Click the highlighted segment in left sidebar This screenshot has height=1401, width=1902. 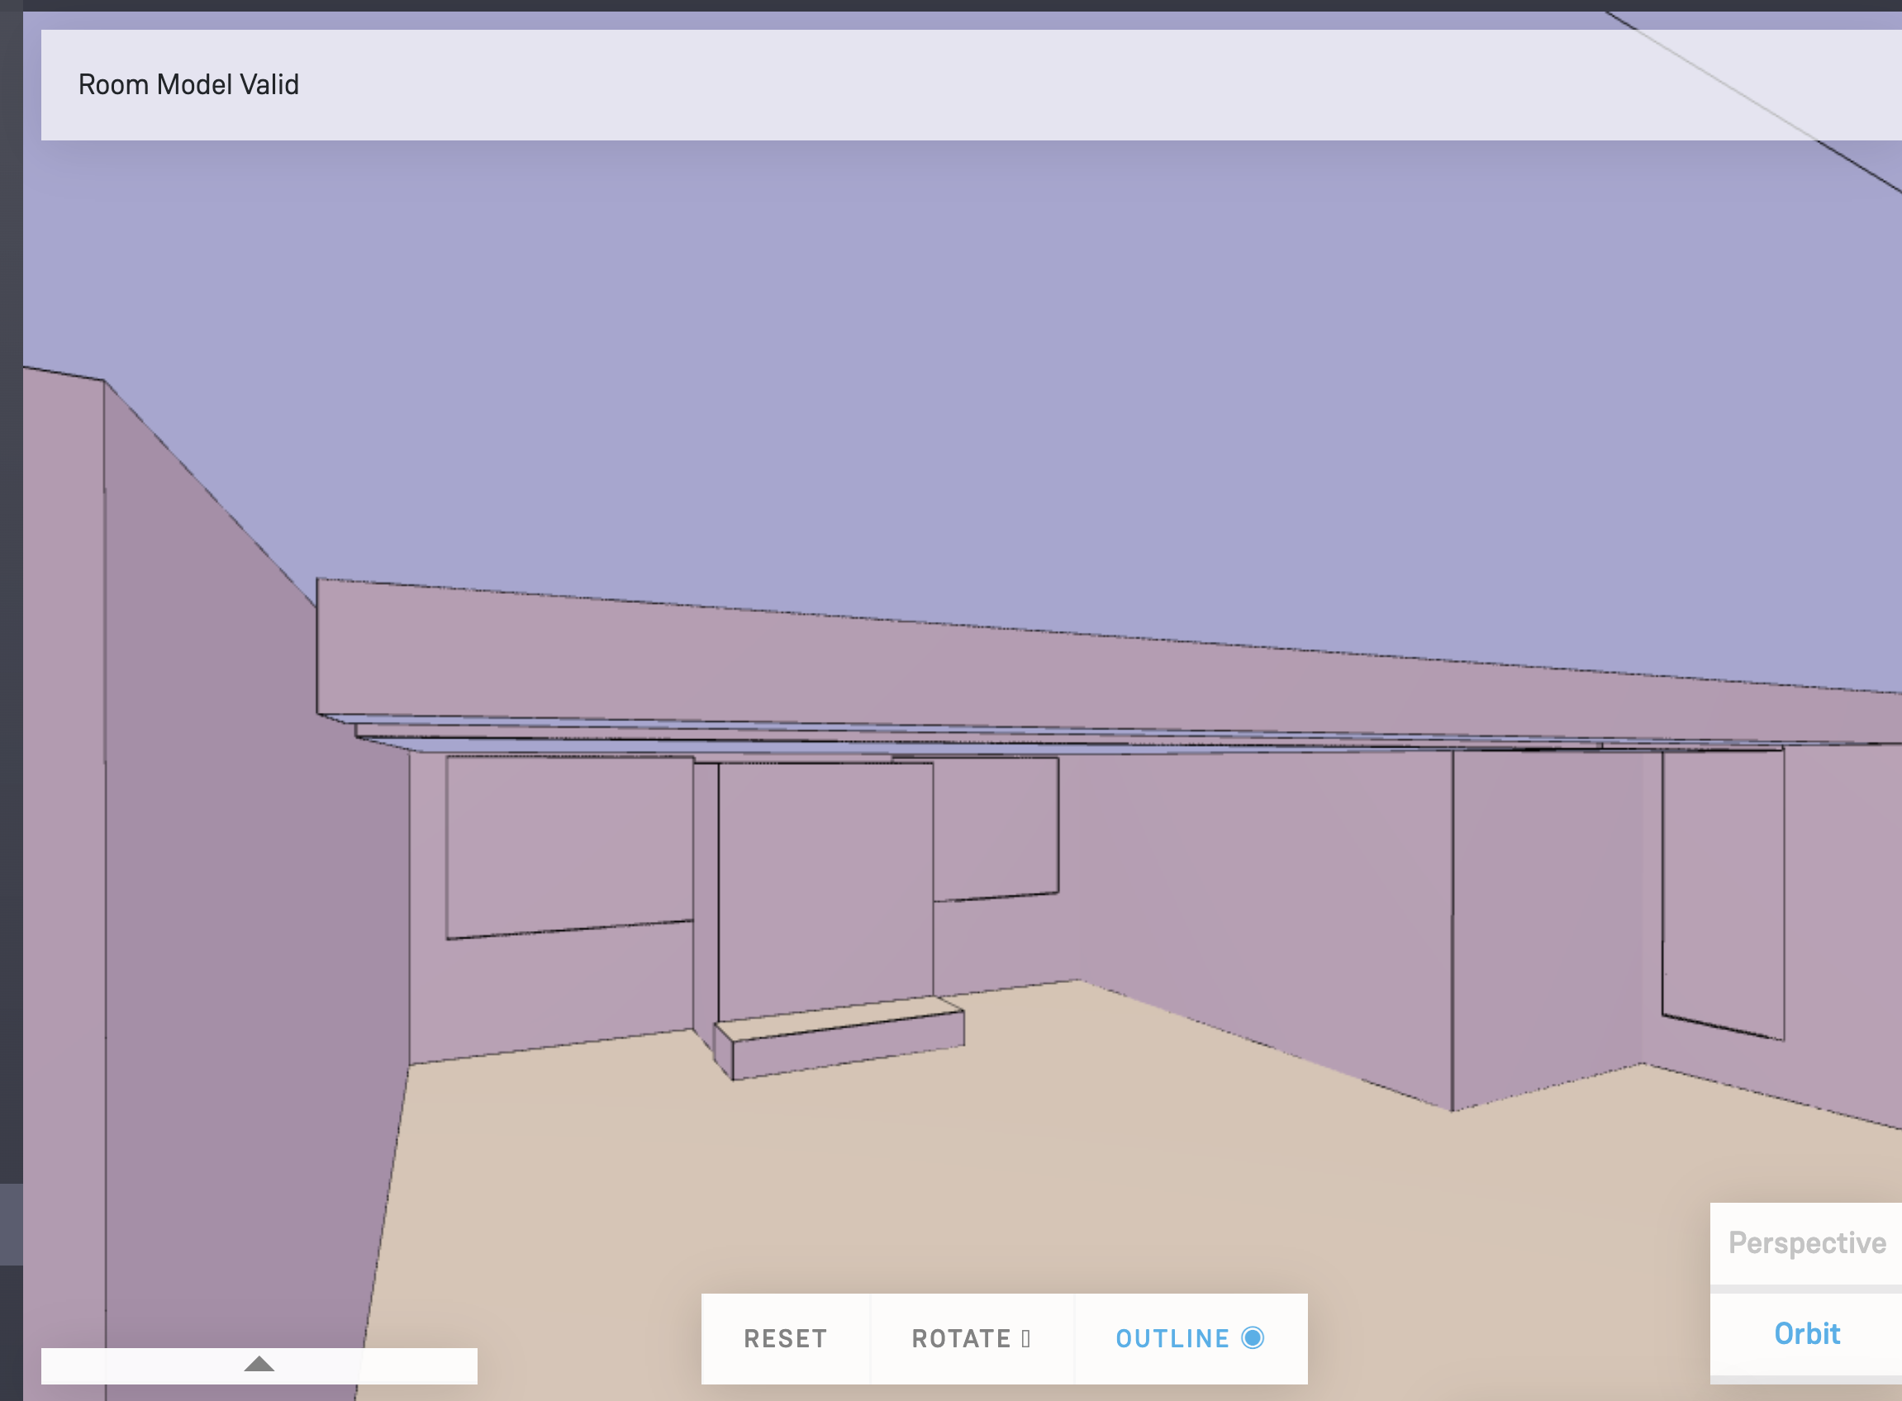10,1223
